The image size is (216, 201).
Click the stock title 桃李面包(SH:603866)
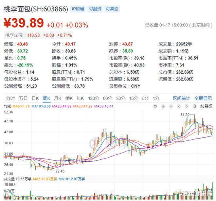[x=36, y=9]
